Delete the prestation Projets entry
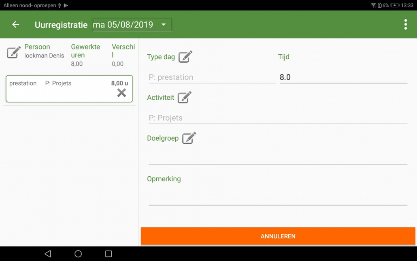Image resolution: width=417 pixels, height=261 pixels. coord(121,93)
